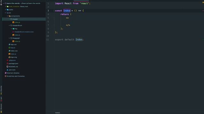Click line number 11 in the gutter
The height and width of the screenshot is (114, 204).
point(47,40)
